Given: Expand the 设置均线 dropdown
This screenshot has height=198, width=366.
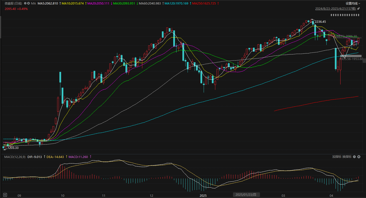Looking at the screenshot, I should pyautogui.click(x=353, y=3).
